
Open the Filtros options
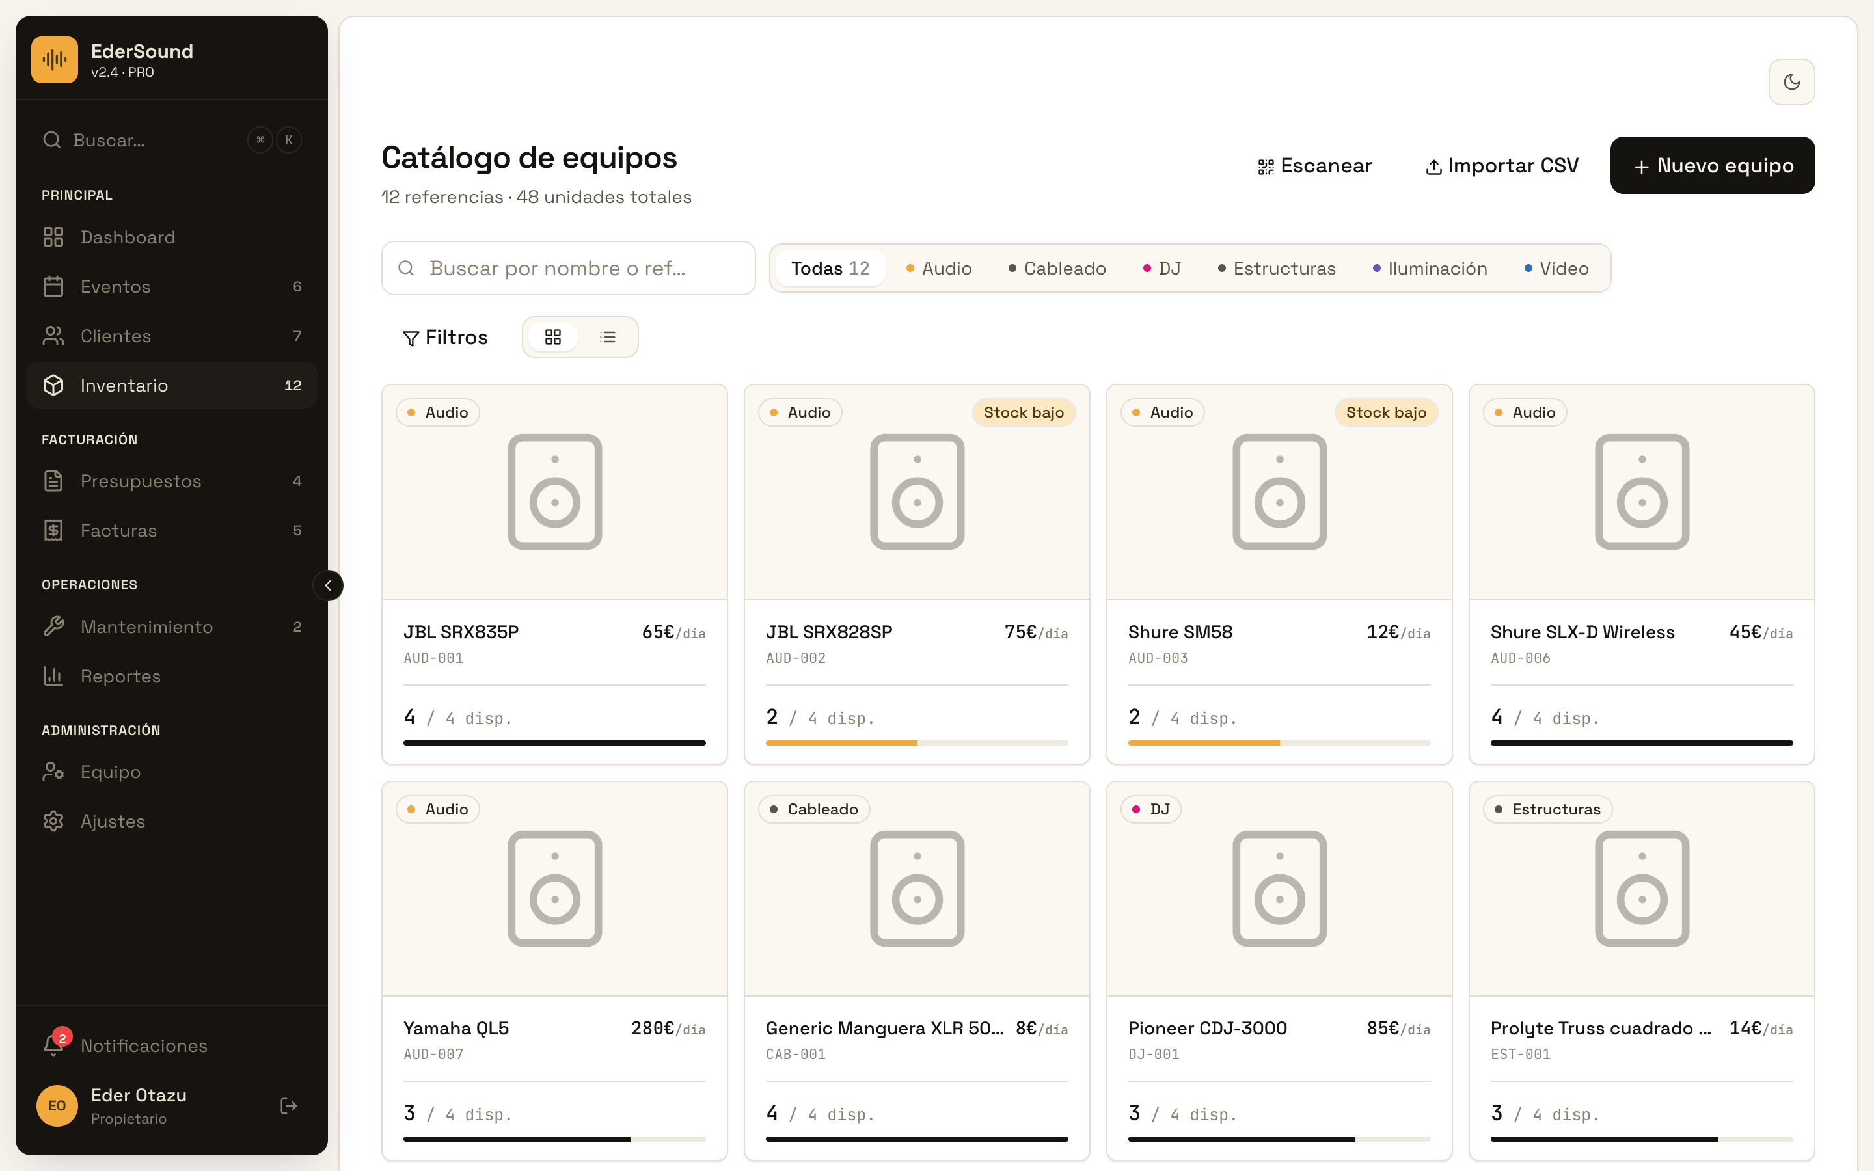pyautogui.click(x=444, y=337)
